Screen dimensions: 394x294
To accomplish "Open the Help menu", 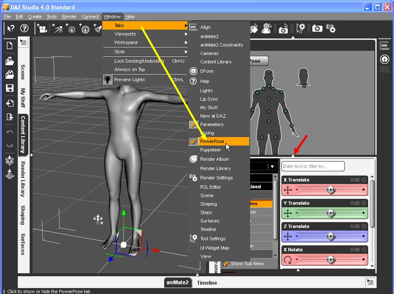I will click(x=130, y=17).
